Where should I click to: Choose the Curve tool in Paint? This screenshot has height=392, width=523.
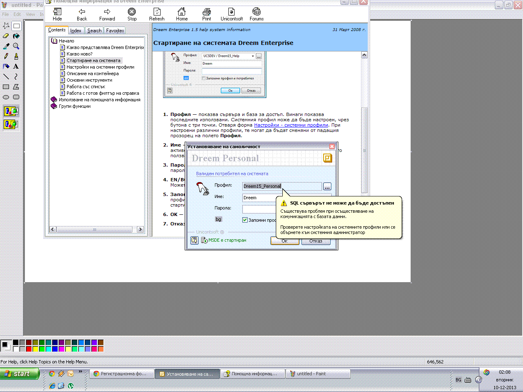16,76
